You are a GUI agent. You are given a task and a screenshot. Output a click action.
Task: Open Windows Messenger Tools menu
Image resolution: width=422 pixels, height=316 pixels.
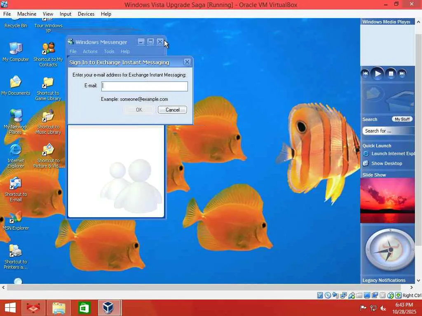click(x=109, y=51)
